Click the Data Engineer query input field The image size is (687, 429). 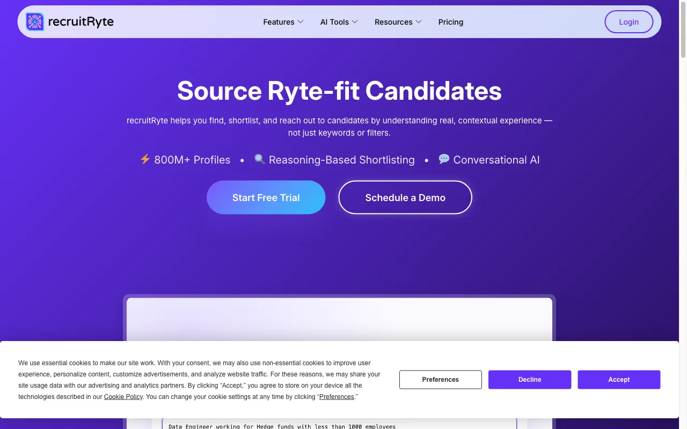[x=339, y=424]
